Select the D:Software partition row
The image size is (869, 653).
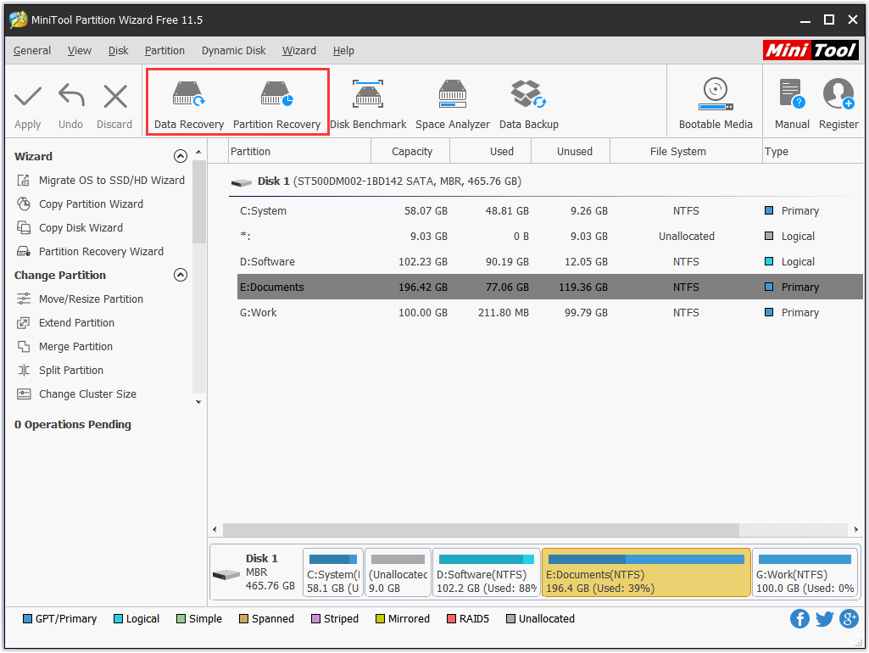(549, 262)
